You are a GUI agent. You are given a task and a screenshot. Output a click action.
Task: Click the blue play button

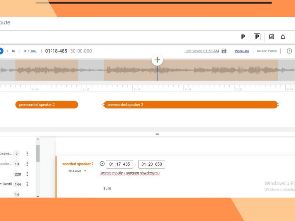pos(1,51)
